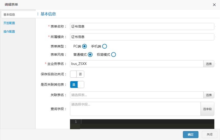
Task: Select PC端 form type radio
Action: tap(84, 46)
